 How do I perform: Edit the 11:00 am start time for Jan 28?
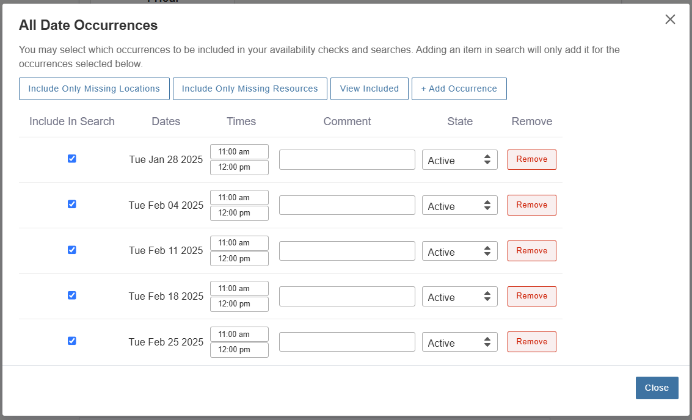click(239, 152)
